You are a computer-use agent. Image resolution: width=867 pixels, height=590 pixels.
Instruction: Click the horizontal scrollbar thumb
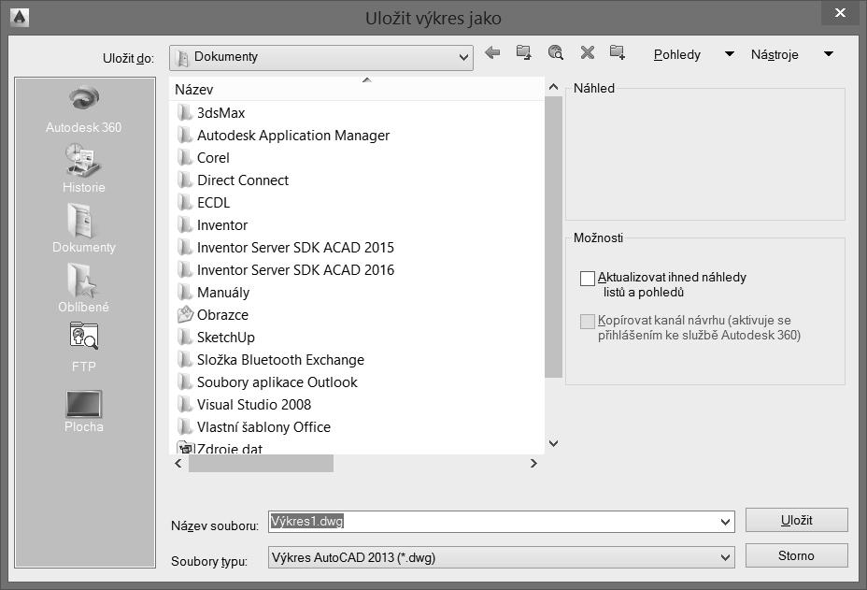point(261,464)
